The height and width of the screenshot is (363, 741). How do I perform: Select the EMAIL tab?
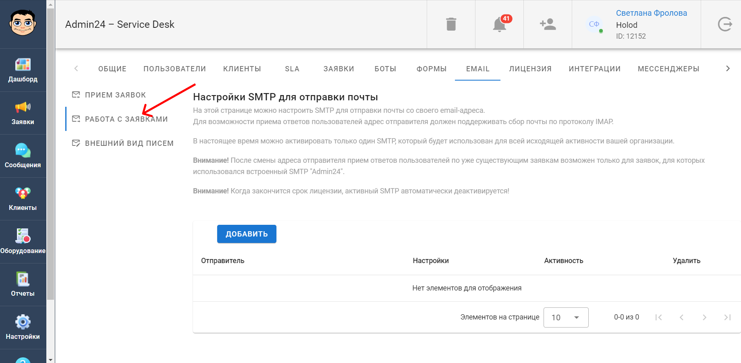click(x=478, y=69)
